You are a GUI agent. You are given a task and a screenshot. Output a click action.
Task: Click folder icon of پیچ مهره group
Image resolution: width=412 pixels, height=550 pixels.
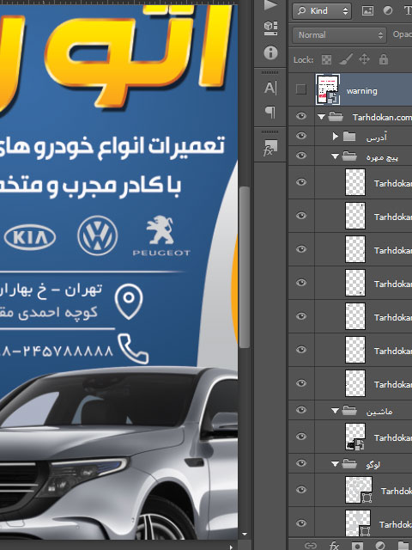click(x=349, y=156)
